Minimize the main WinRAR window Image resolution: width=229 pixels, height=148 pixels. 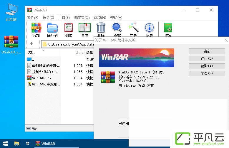pyautogui.click(x=184, y=10)
